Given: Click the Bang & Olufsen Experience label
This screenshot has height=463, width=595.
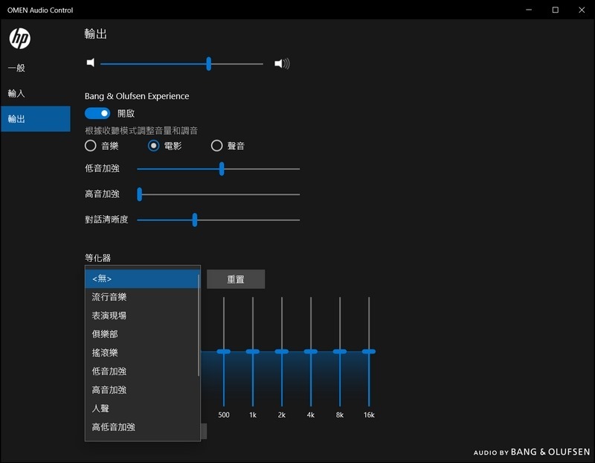Looking at the screenshot, I should click(137, 96).
